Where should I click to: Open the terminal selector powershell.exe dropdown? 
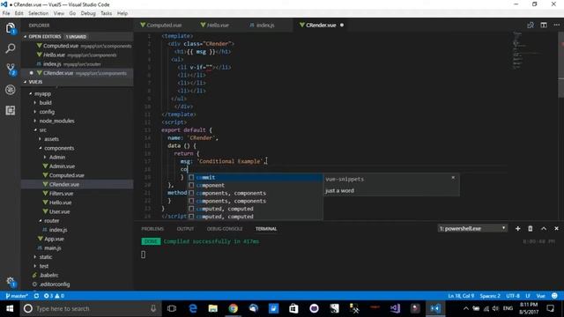472,229
